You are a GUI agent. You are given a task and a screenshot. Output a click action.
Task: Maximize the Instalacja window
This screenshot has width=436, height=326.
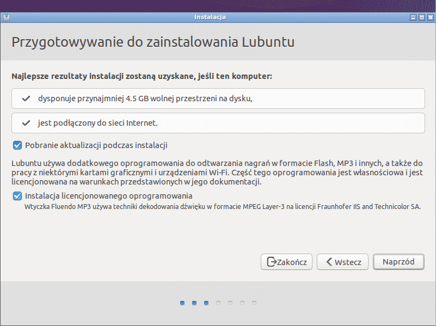[x=421, y=17]
